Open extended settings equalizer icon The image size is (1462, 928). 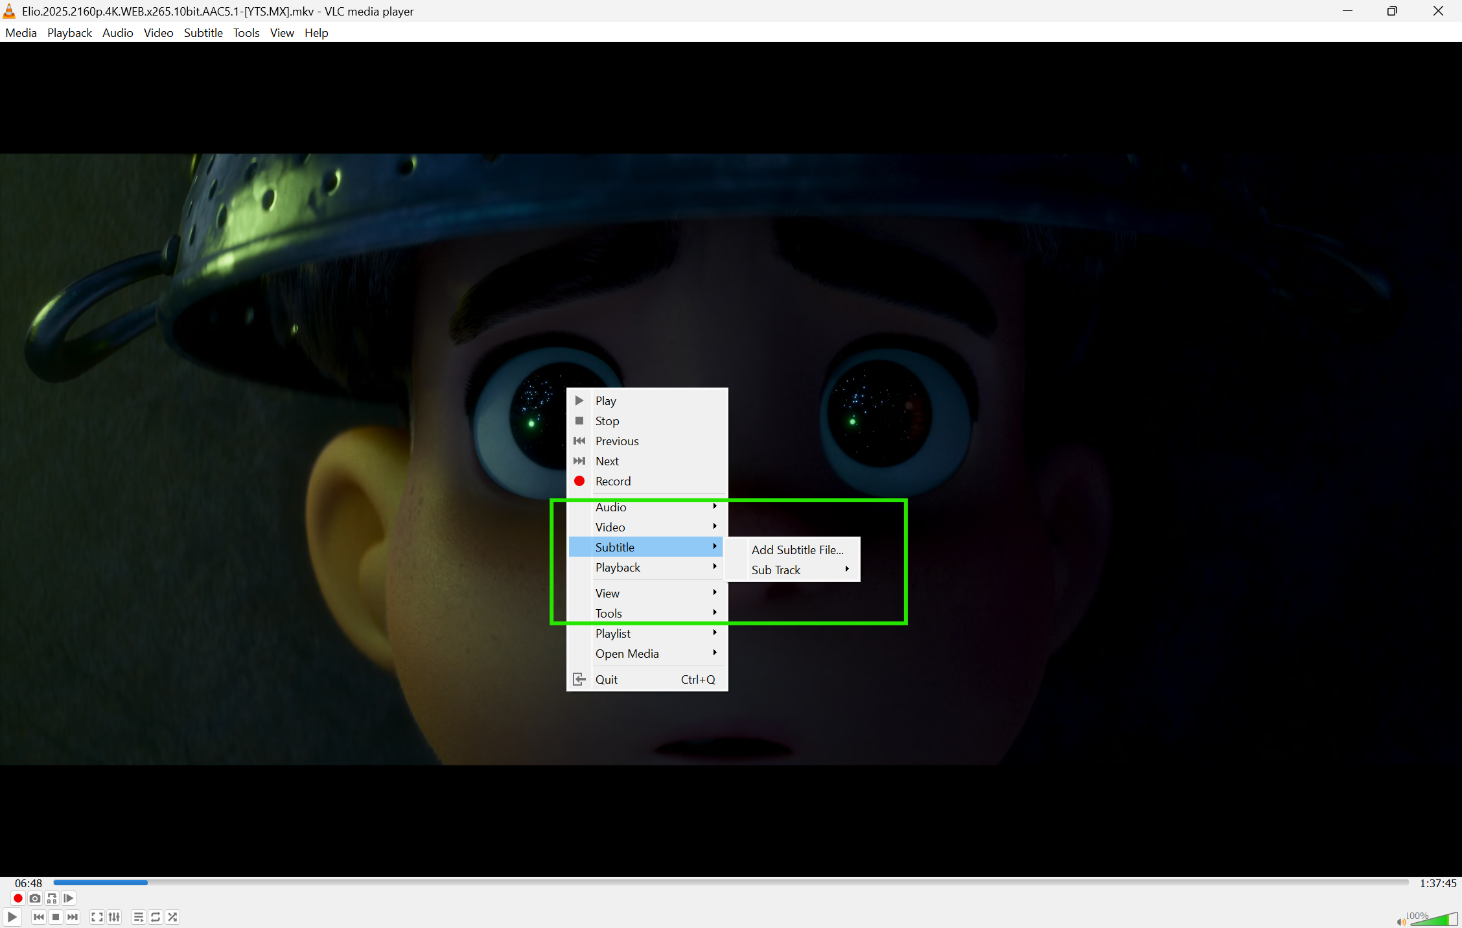[x=114, y=917]
